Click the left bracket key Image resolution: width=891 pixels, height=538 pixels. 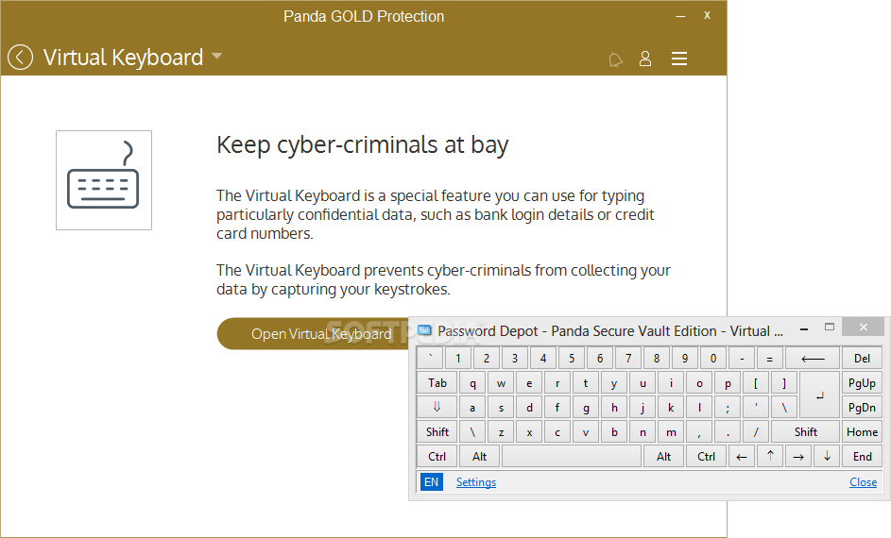[x=756, y=383]
